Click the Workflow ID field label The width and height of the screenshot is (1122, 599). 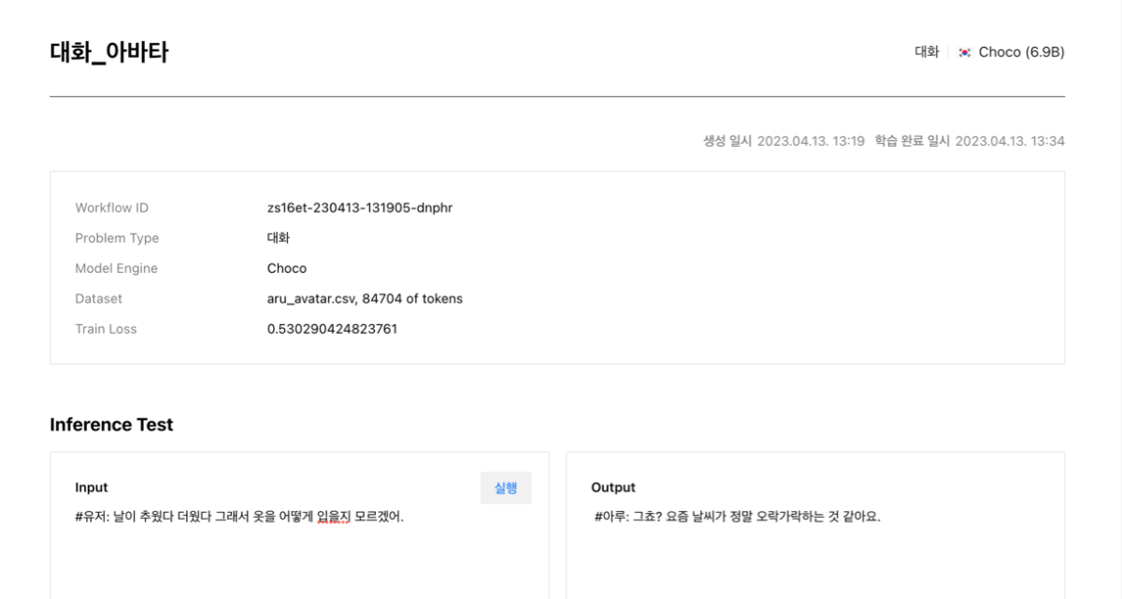[111, 207]
